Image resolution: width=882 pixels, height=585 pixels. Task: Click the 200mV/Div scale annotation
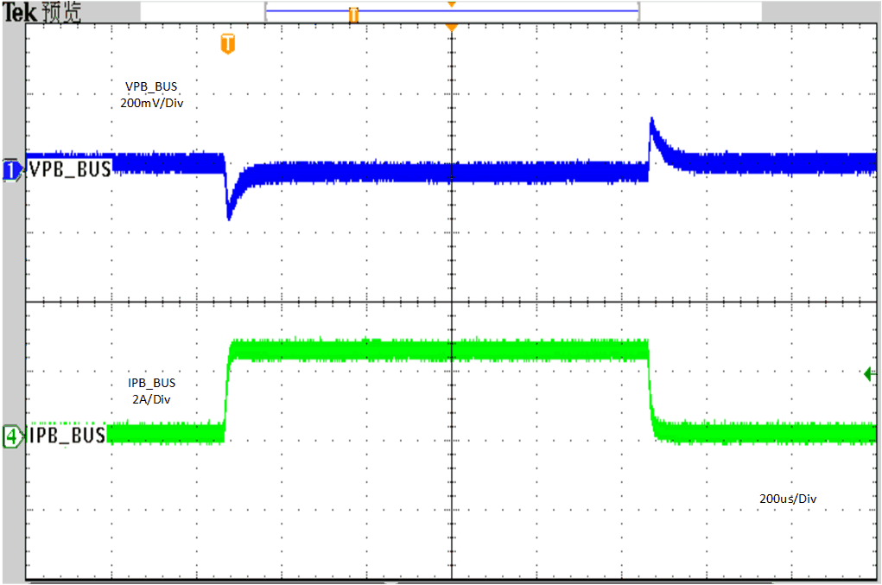pos(152,103)
